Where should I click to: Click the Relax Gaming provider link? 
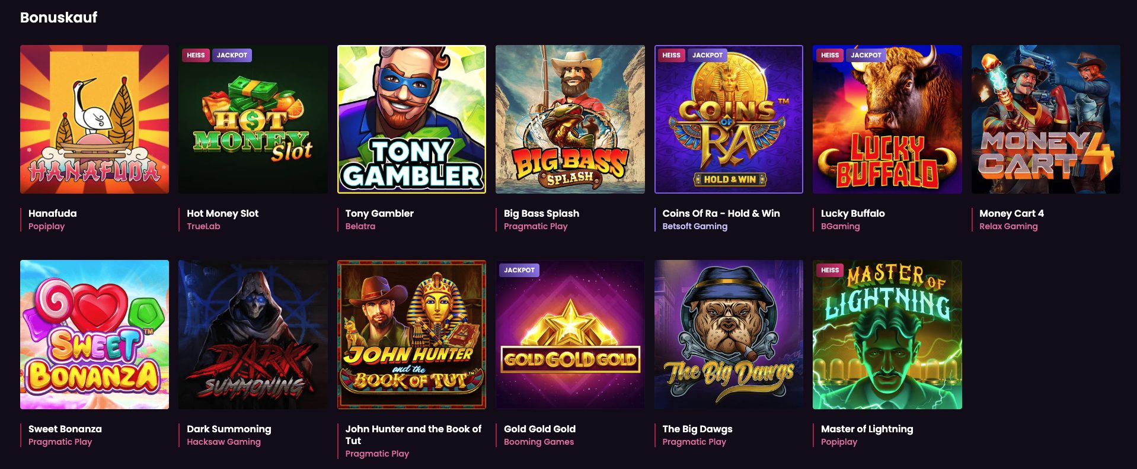pyautogui.click(x=1008, y=226)
